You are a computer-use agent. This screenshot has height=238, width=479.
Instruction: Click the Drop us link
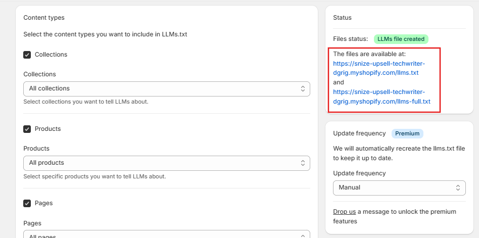tap(344, 212)
